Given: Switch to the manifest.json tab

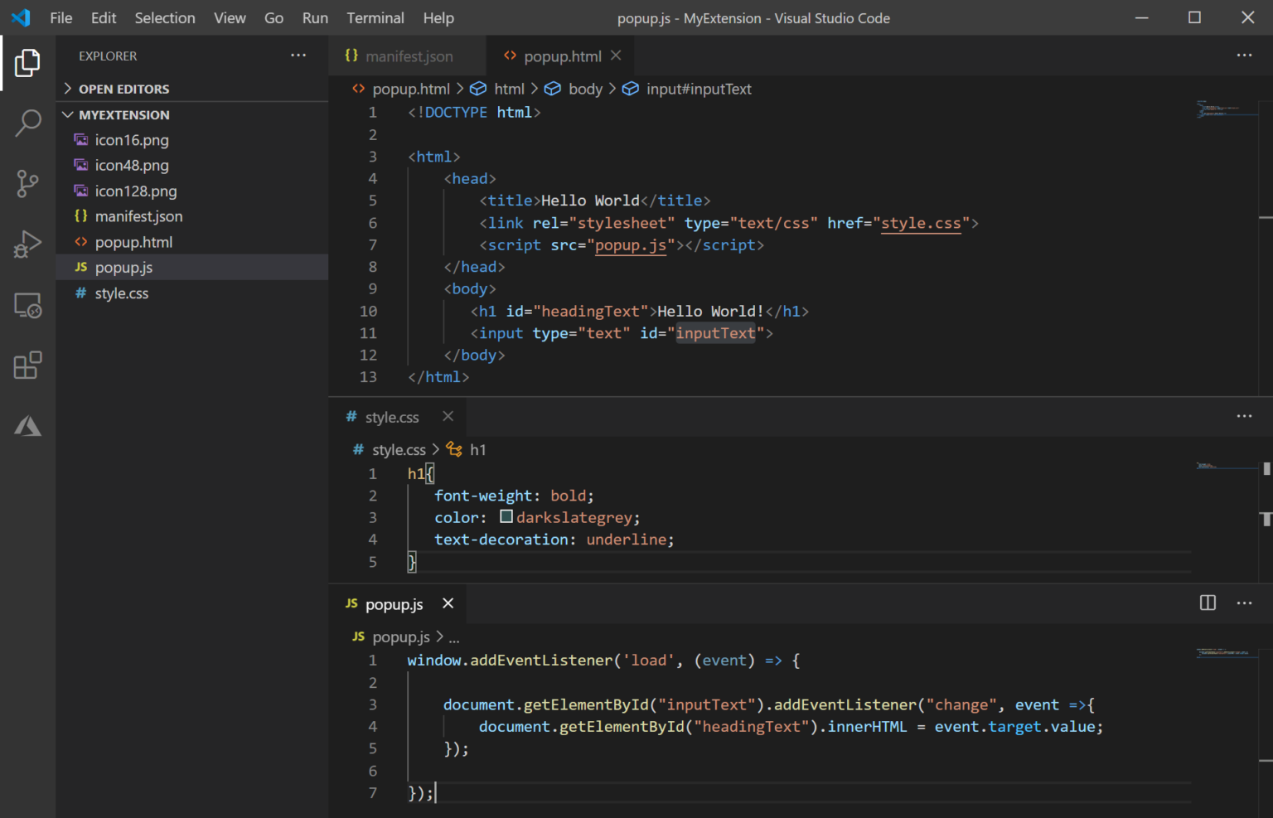Looking at the screenshot, I should click(x=409, y=56).
